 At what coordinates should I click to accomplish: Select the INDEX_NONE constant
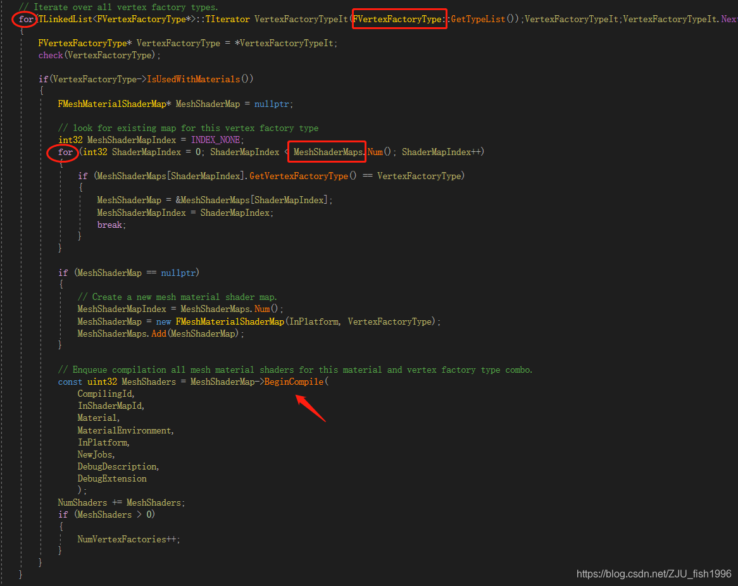click(x=216, y=140)
